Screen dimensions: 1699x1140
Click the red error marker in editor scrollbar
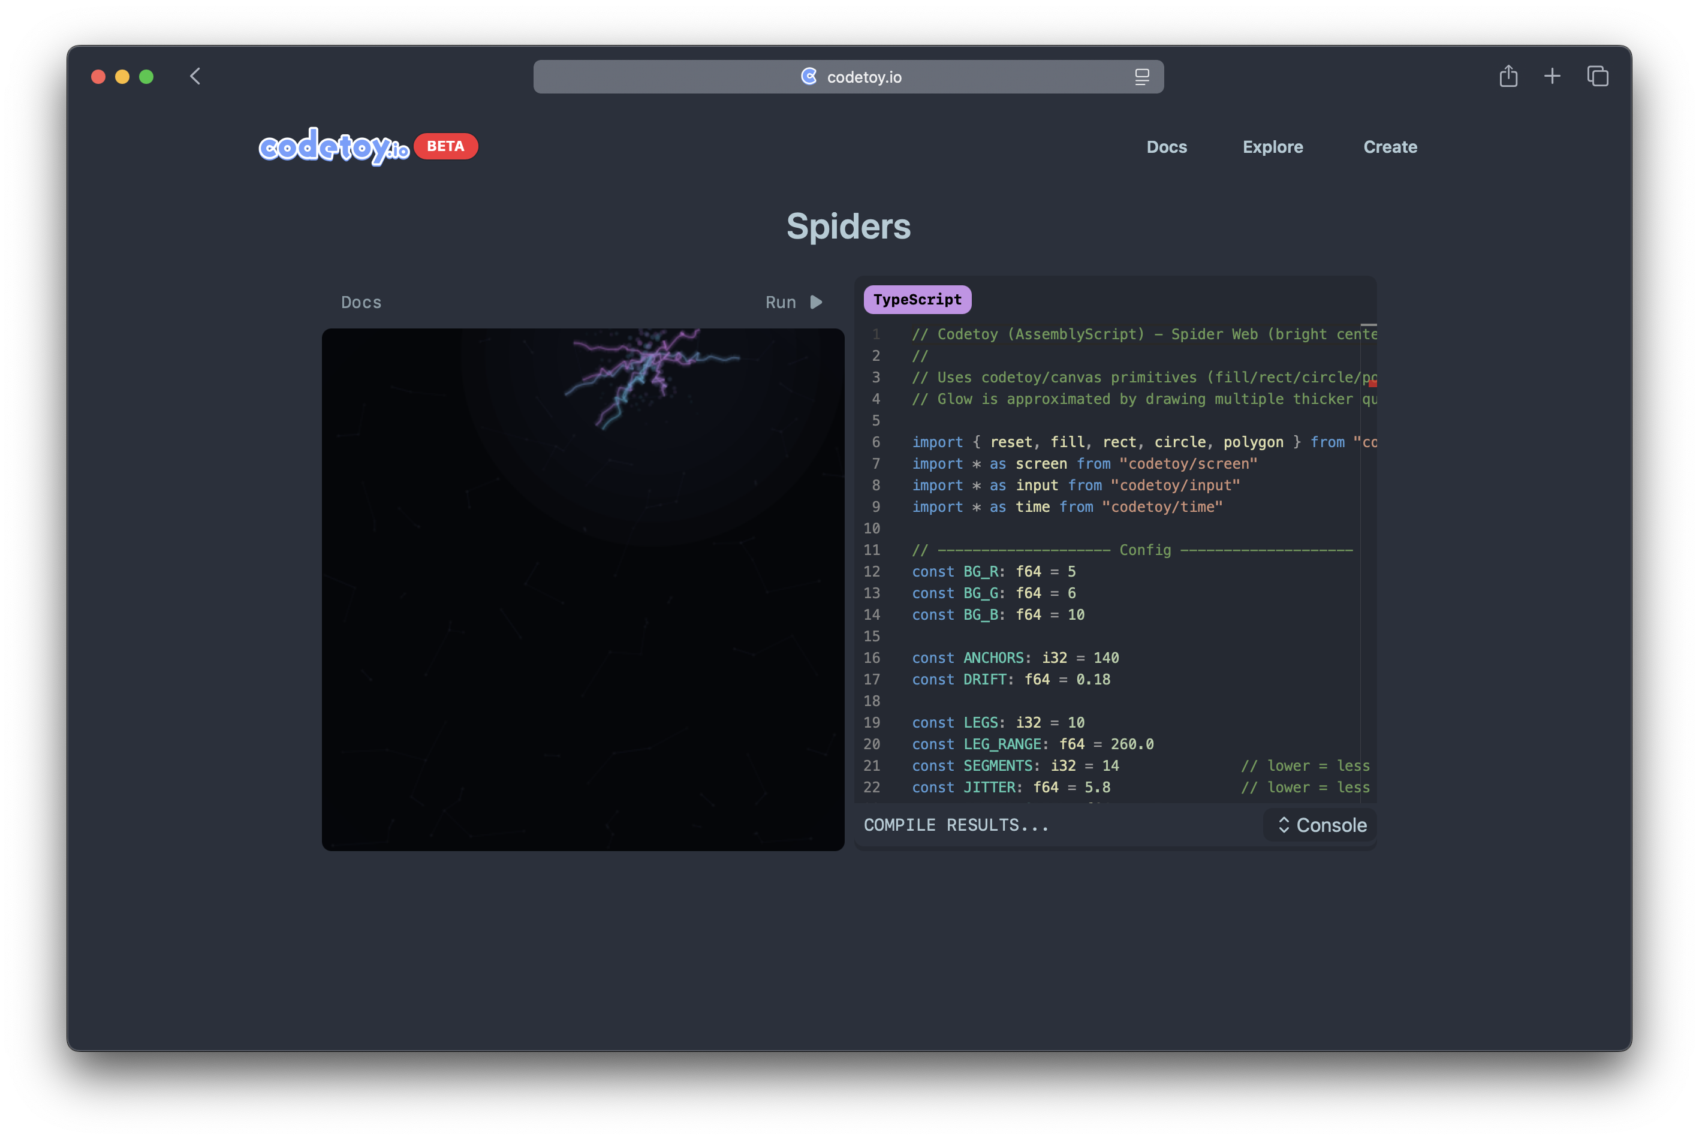click(1373, 383)
